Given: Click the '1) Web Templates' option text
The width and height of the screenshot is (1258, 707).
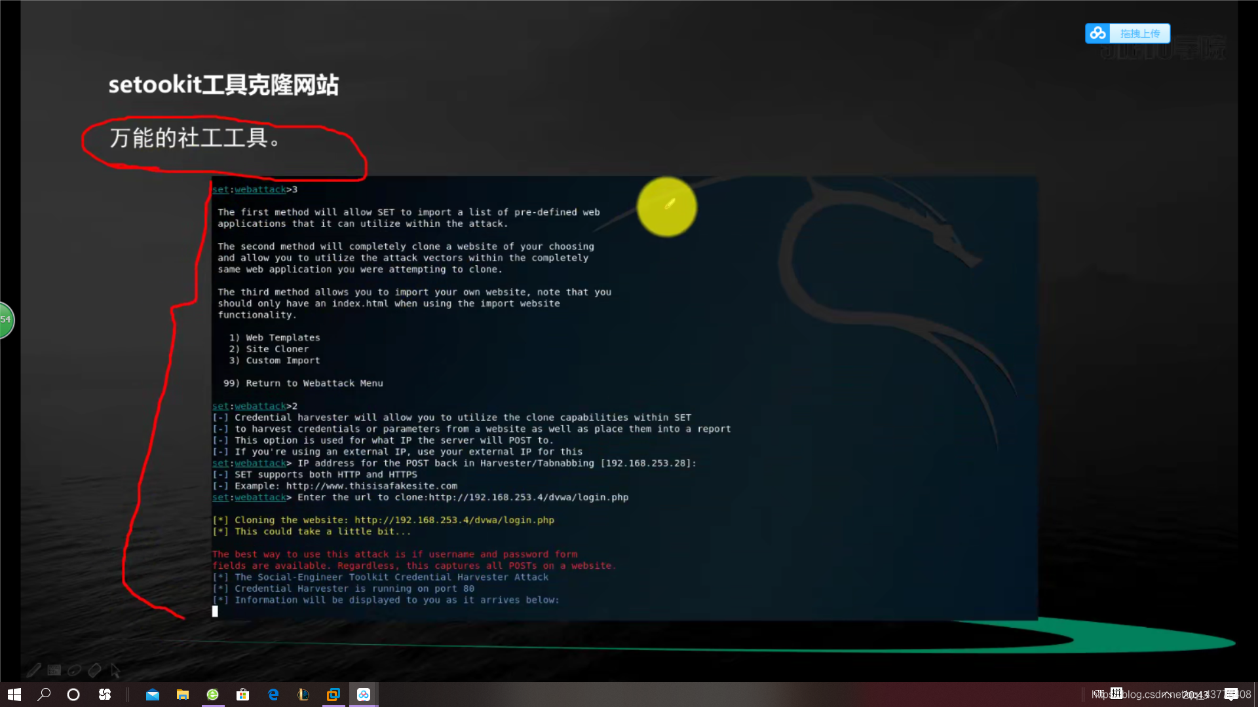Looking at the screenshot, I should coord(275,338).
